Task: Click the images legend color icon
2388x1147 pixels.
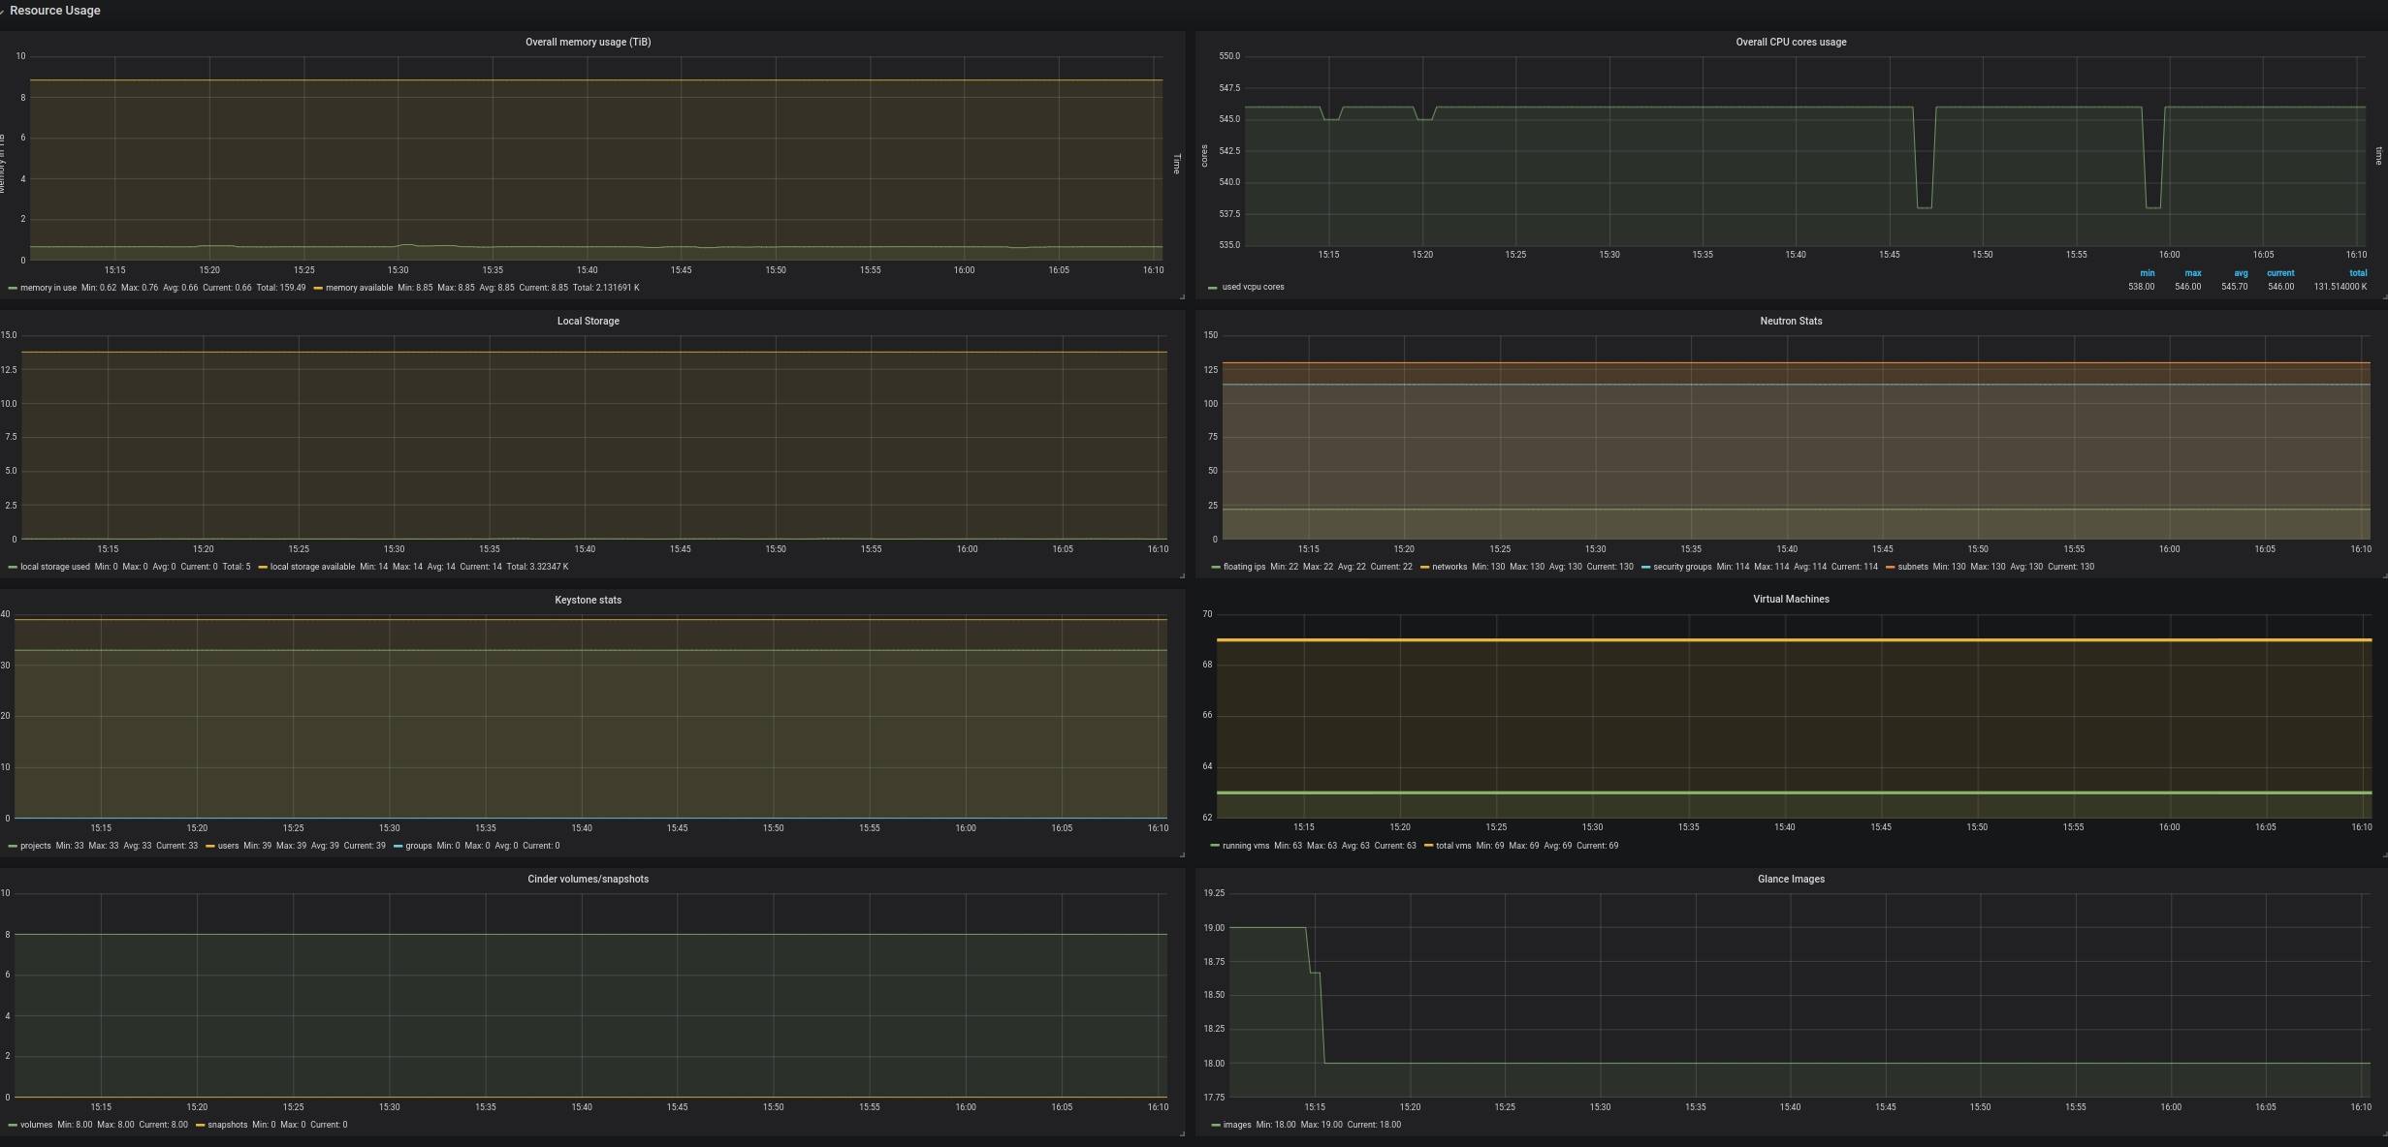Action: point(1216,1126)
